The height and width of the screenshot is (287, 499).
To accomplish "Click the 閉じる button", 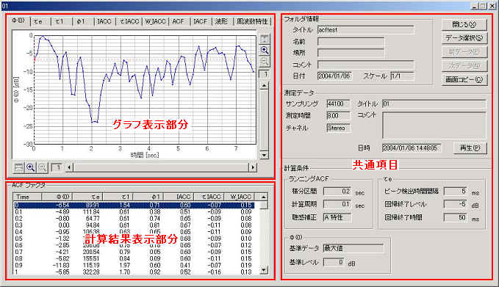I will pos(464,24).
